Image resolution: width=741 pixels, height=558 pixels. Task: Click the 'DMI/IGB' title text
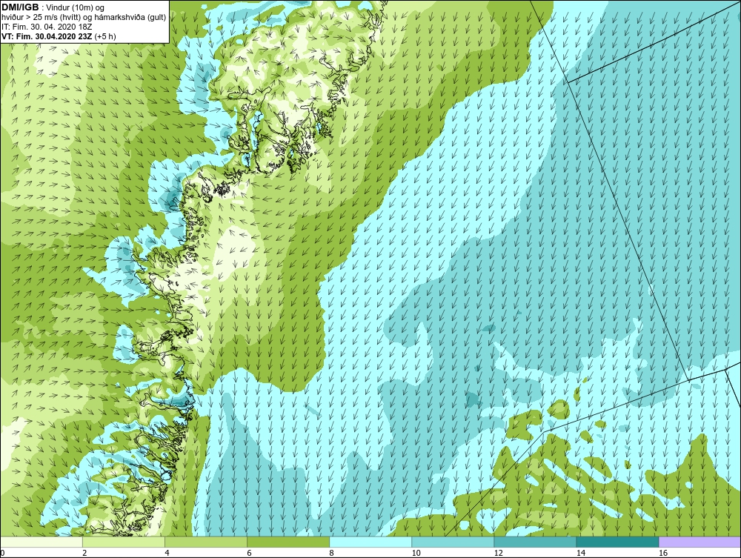click(x=20, y=7)
